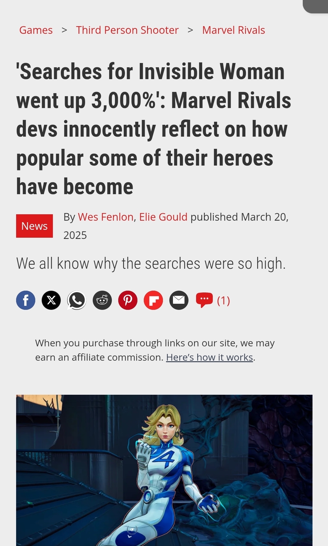The height and width of the screenshot is (546, 328).
Task: Click the article headline text
Action: coord(154,129)
